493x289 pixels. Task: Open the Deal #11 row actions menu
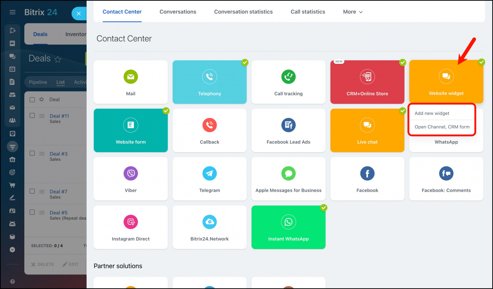[42, 116]
